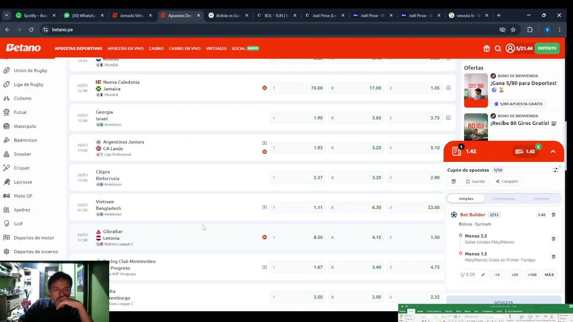
Task: Pick Bielorrusia win at 2.90
Action: pos(414,178)
